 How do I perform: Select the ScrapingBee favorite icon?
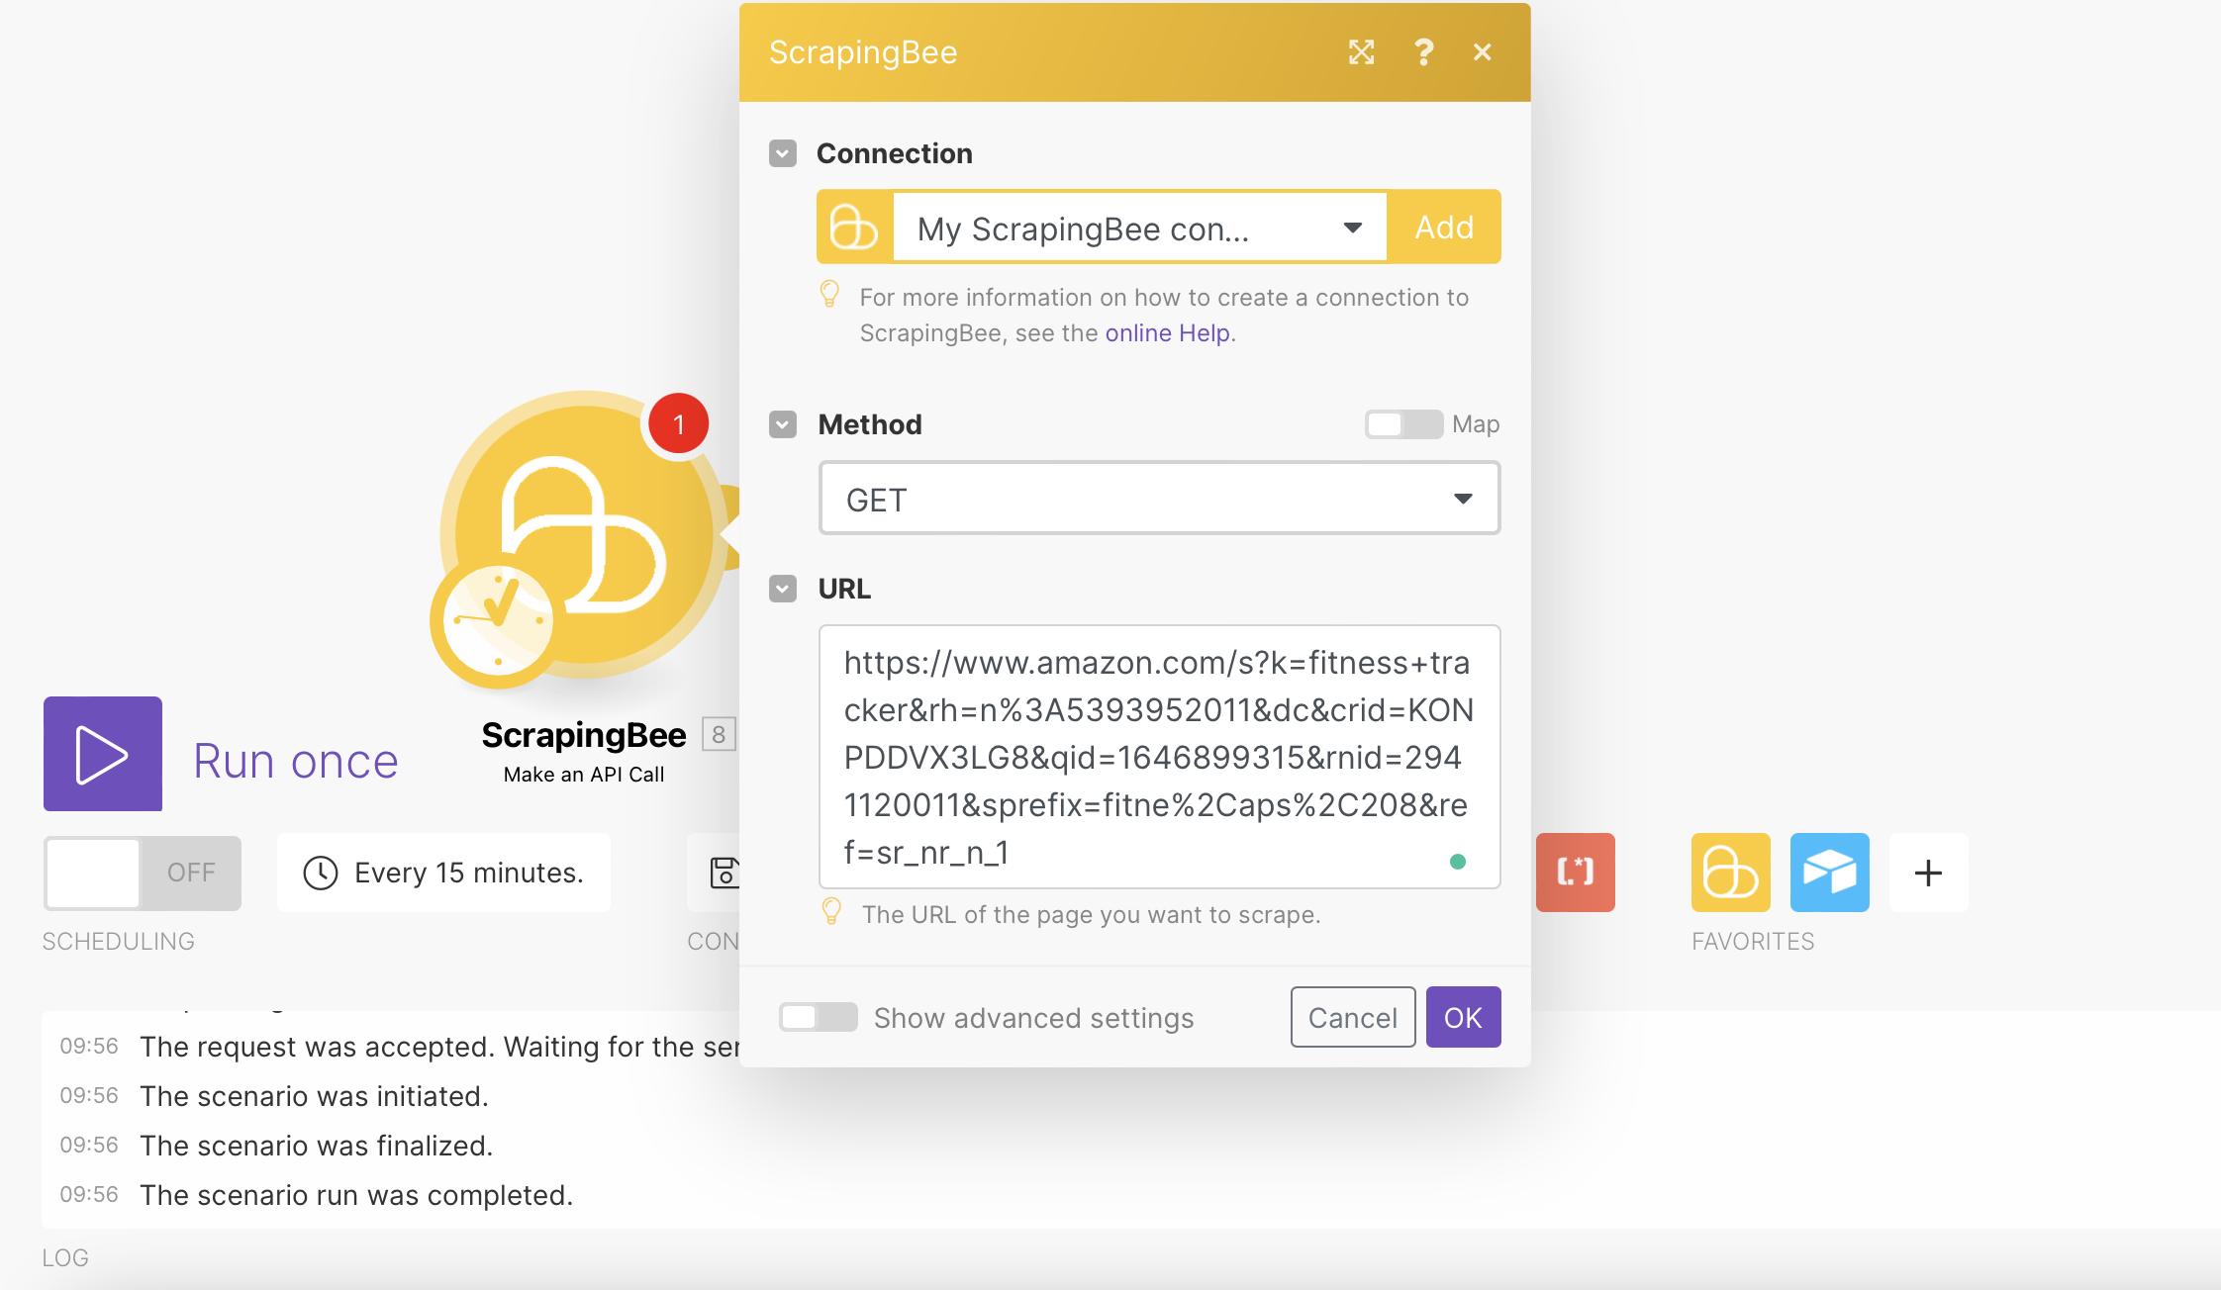click(x=1730, y=873)
